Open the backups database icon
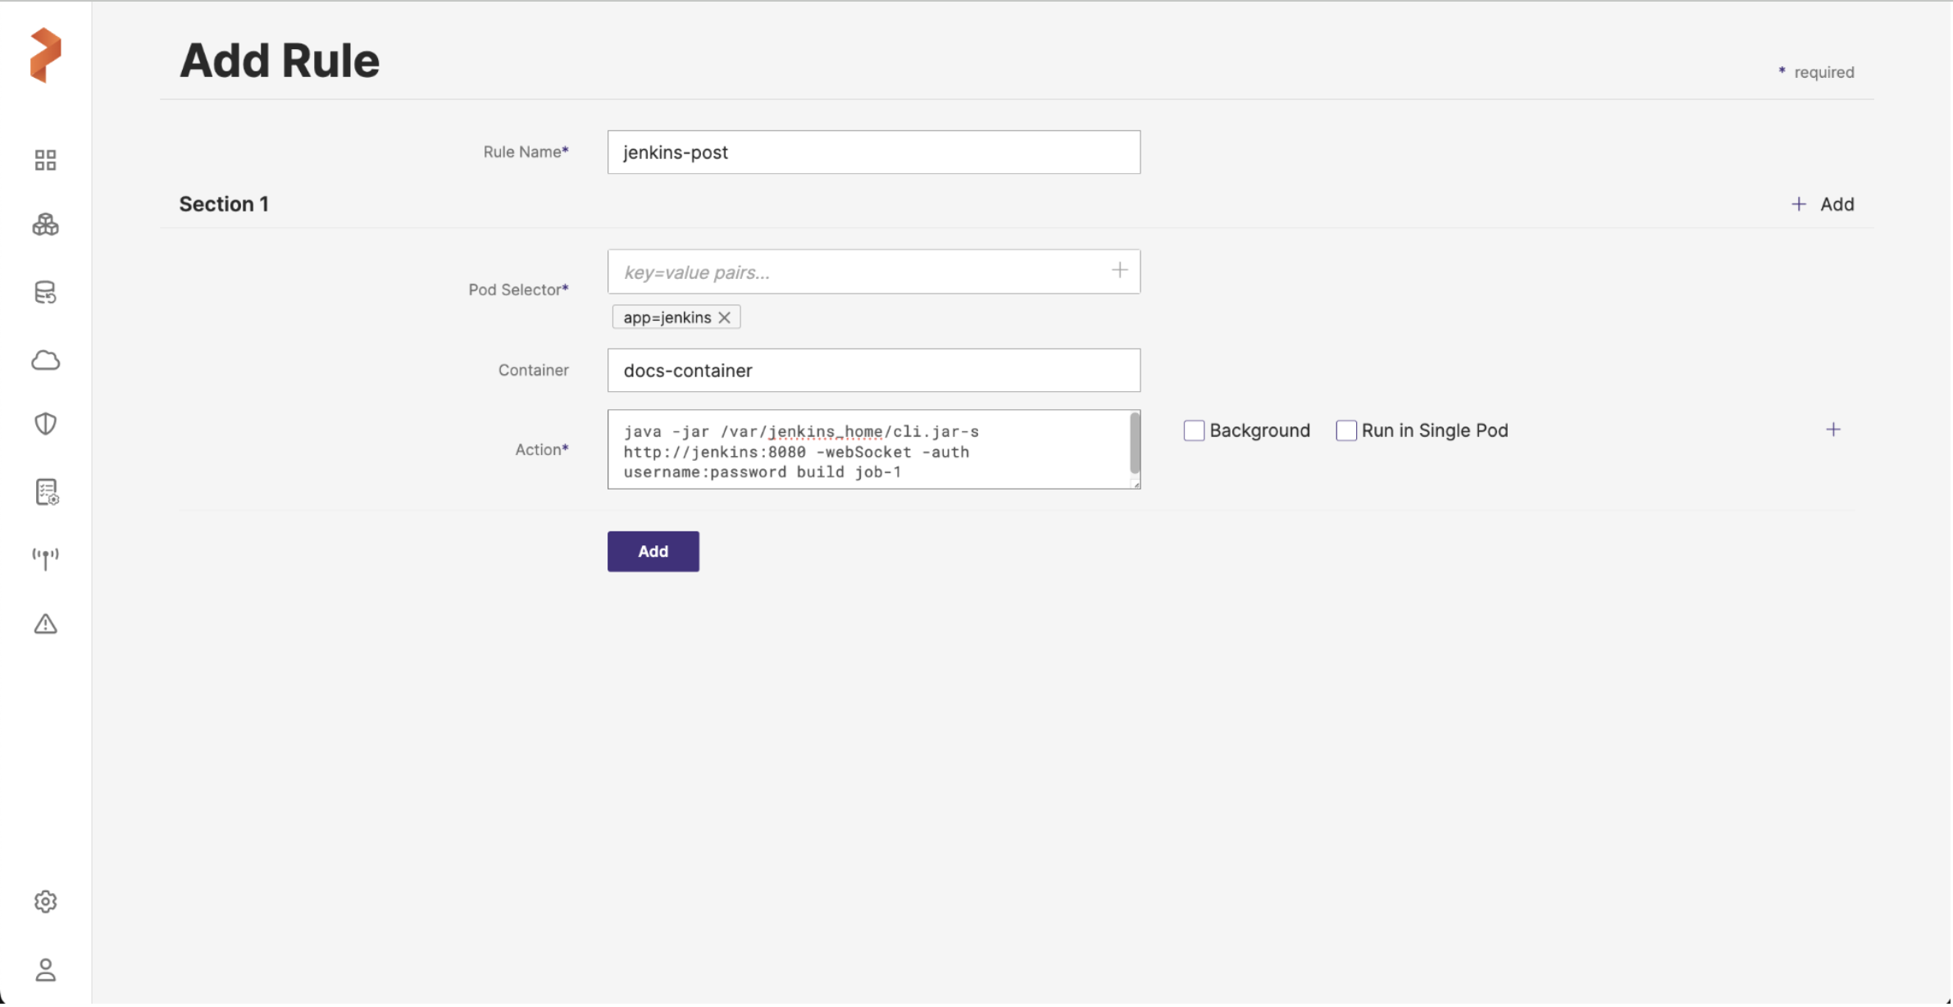This screenshot has width=1953, height=1007. [x=45, y=293]
